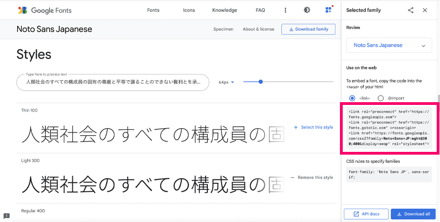
Task: Click the Download family button
Action: pyautogui.click(x=308, y=29)
